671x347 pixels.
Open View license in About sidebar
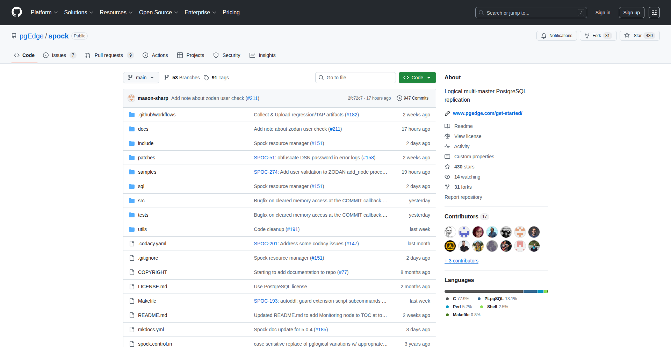tap(463, 136)
